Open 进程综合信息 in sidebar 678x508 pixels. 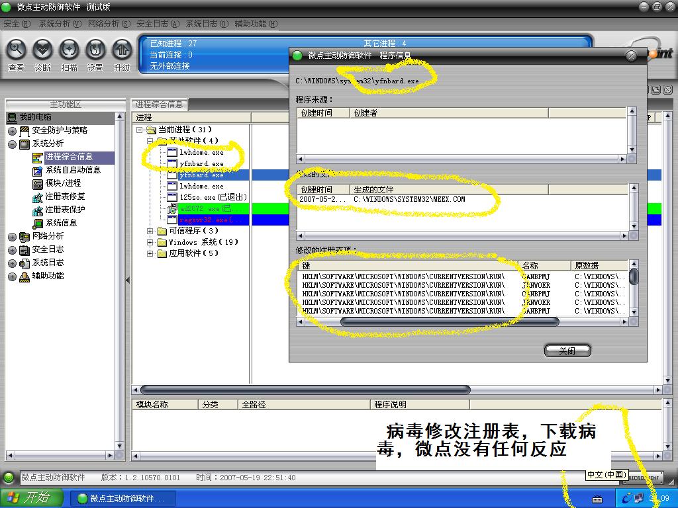point(69,157)
